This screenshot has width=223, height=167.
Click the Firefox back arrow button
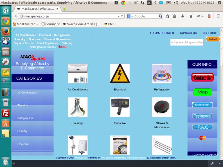click(16, 16)
